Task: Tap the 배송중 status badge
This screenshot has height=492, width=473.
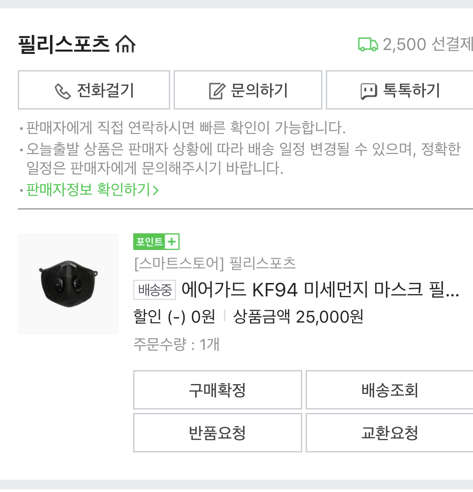Action: click(x=155, y=290)
